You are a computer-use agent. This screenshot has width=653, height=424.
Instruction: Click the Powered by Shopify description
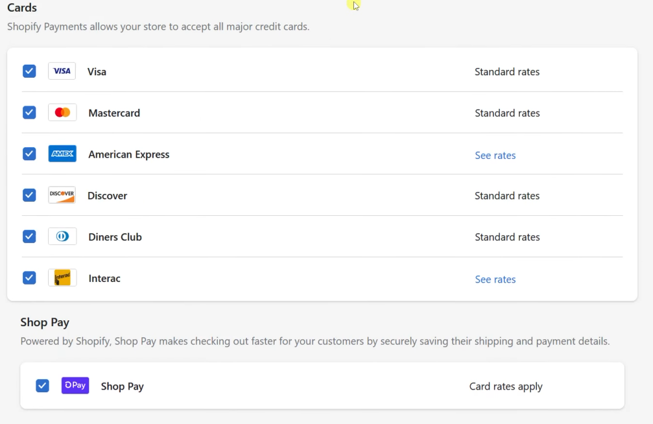click(315, 342)
